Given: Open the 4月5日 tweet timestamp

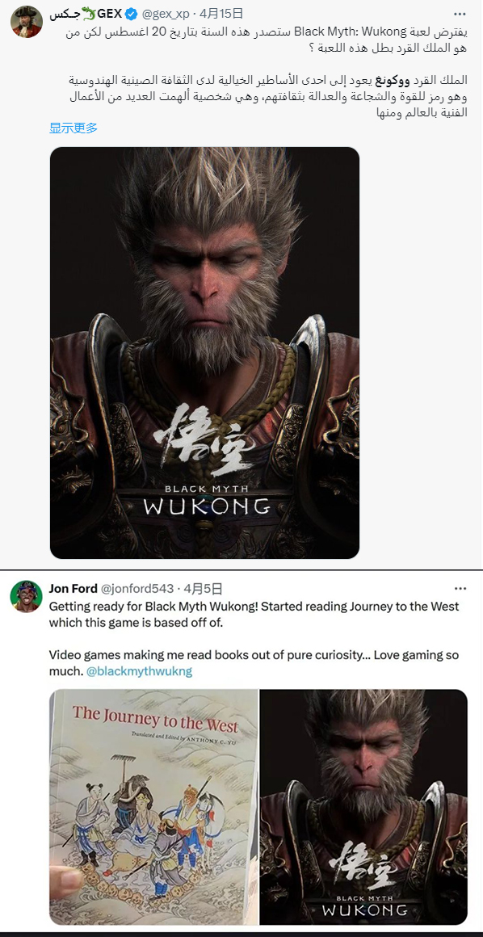Looking at the screenshot, I should point(204,589).
